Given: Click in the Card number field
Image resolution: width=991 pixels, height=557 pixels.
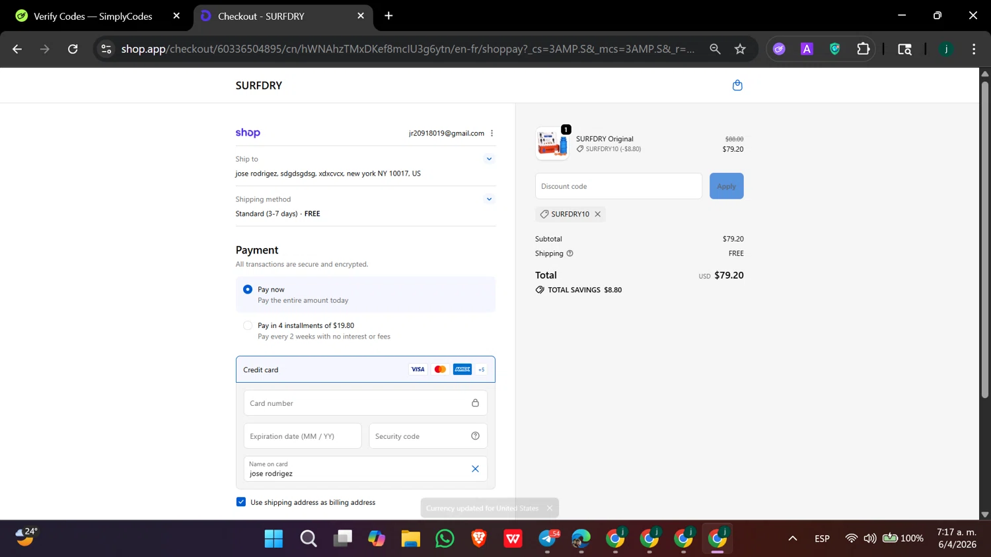Looking at the screenshot, I should [x=365, y=403].
